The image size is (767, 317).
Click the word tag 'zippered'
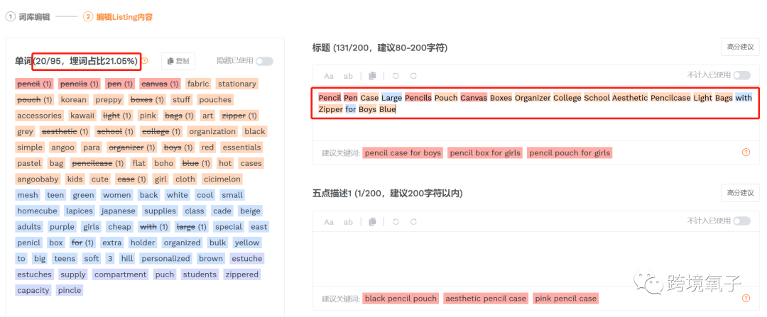tap(242, 274)
